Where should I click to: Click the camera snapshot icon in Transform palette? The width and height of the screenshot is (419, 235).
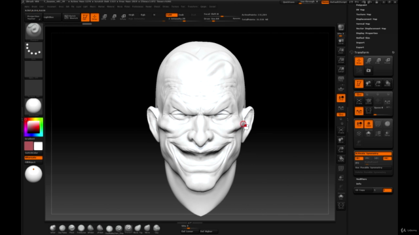pos(369,70)
